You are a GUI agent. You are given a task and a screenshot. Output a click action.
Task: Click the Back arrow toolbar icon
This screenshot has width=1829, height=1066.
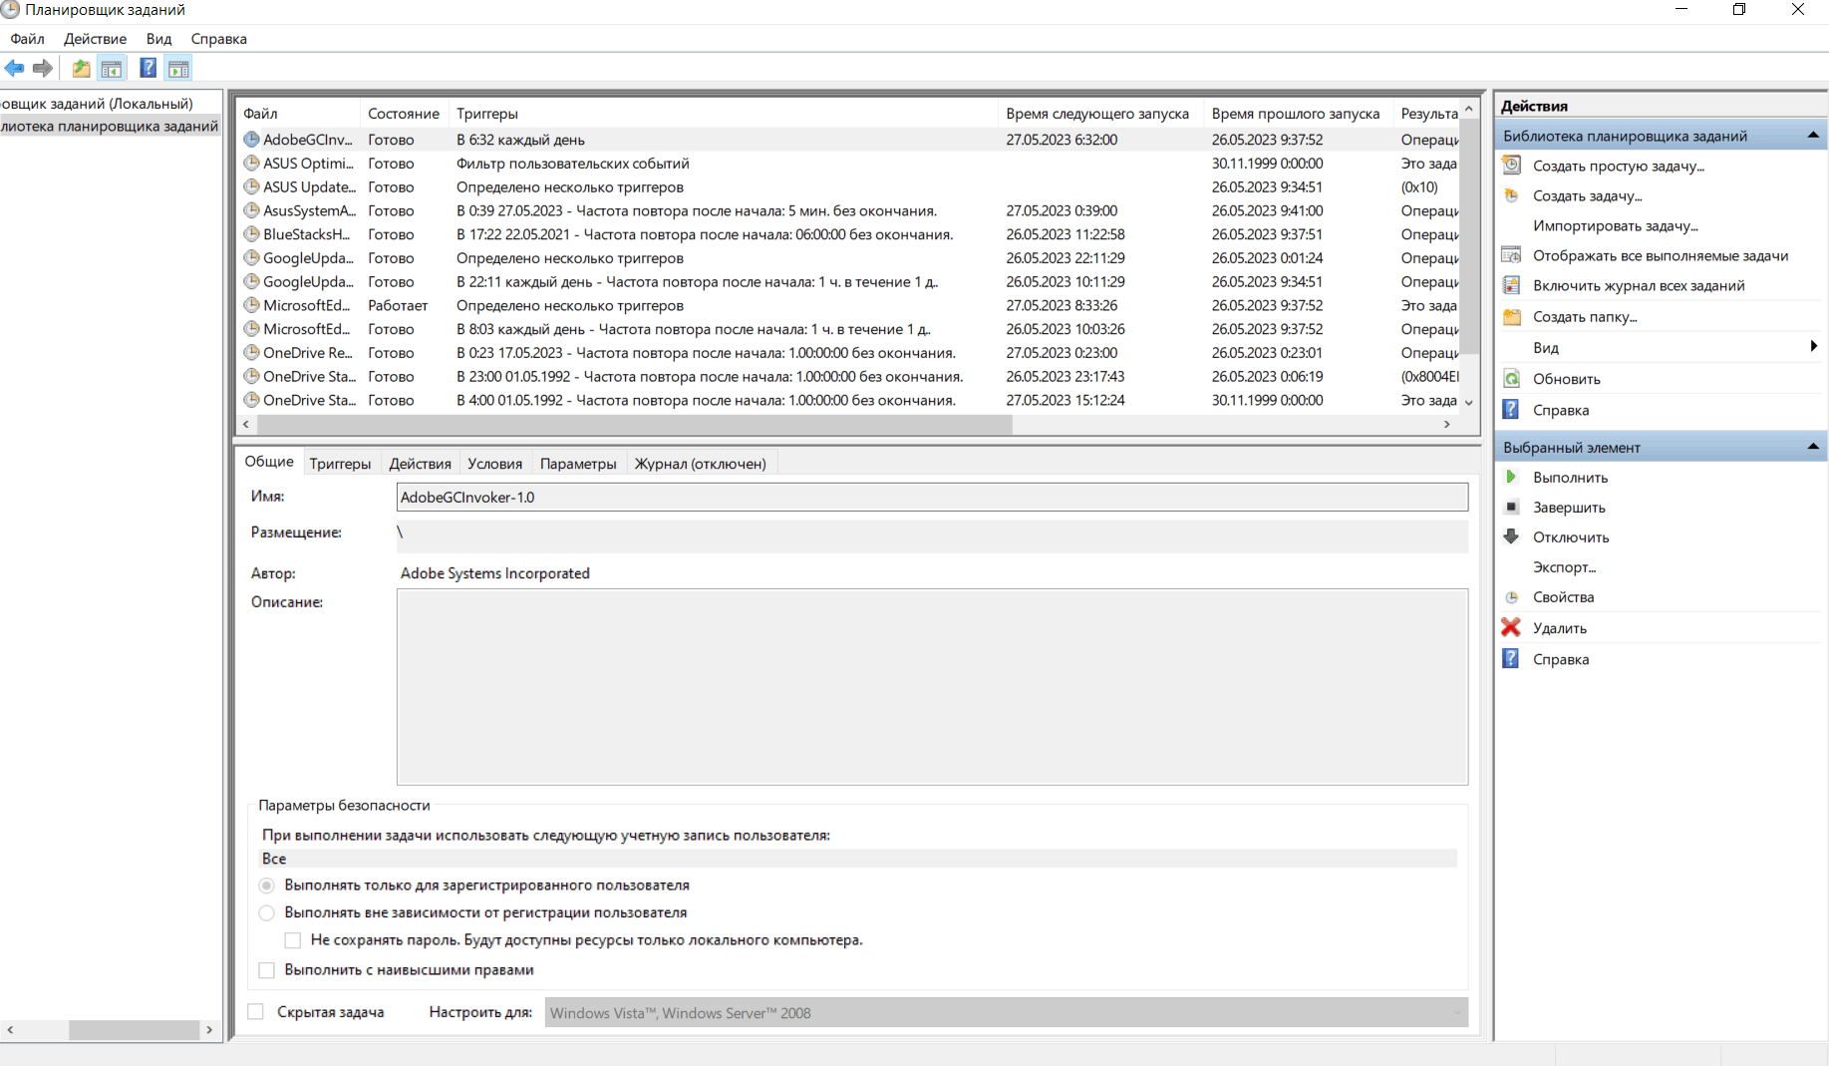[x=14, y=68]
